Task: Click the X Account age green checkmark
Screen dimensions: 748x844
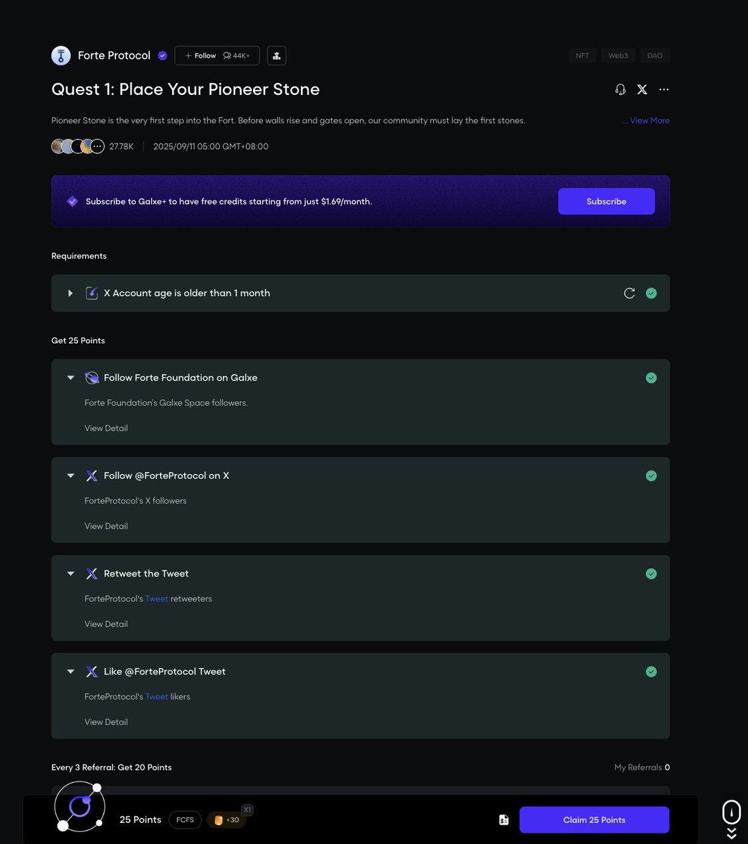Action: coord(651,293)
